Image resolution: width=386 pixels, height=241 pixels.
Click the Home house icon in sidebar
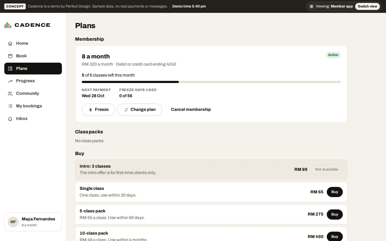10,43
